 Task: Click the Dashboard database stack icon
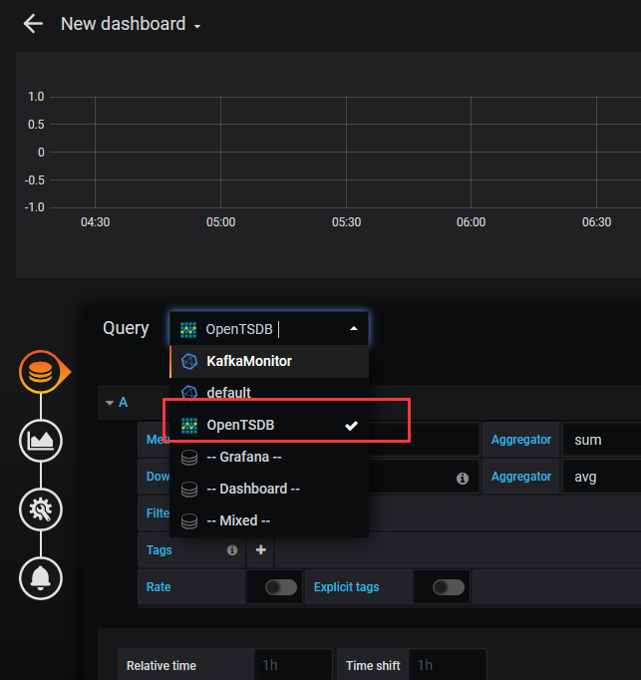[189, 490]
